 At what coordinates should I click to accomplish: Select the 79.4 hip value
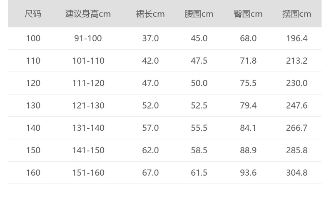248,105
